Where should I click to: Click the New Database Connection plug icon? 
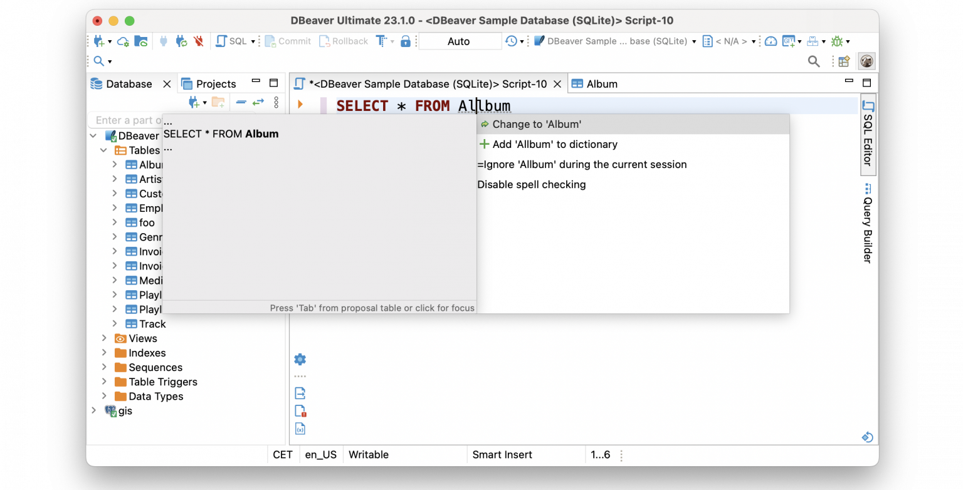[99, 41]
